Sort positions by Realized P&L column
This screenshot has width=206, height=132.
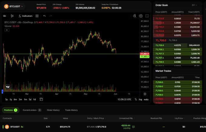coord(157,118)
